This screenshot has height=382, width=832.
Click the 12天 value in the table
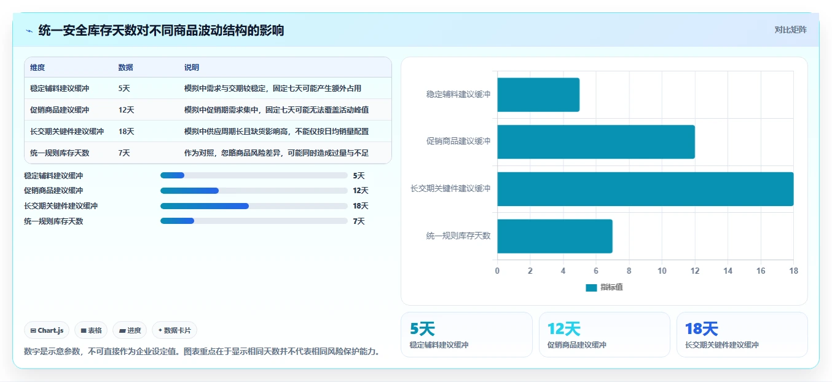click(x=126, y=110)
